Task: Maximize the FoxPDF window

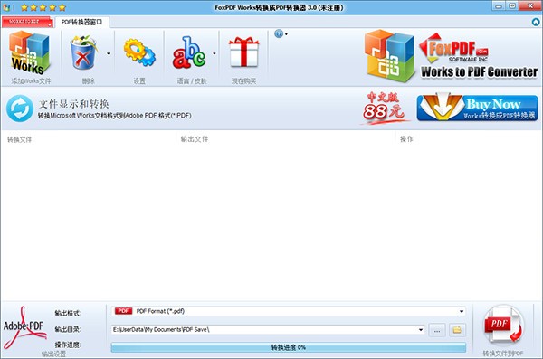Action: point(512,6)
